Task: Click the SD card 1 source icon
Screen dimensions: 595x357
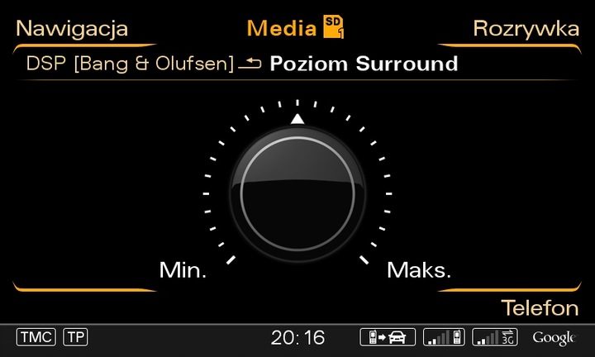Action: tap(334, 27)
